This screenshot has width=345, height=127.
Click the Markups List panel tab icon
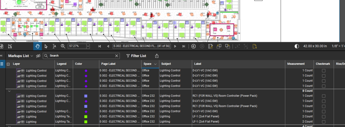(x=2, y=64)
